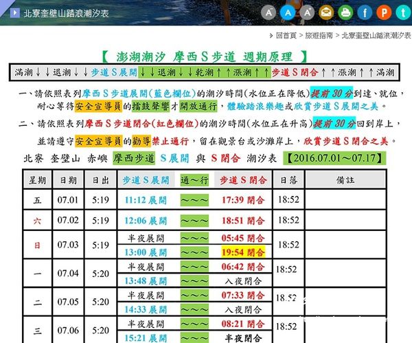
Task: Decrease font size with A- icon
Action: click(269, 12)
